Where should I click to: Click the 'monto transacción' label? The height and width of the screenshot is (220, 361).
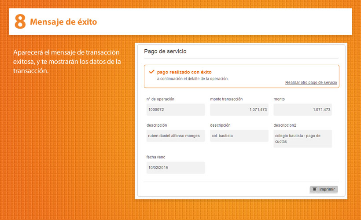tap(226, 99)
